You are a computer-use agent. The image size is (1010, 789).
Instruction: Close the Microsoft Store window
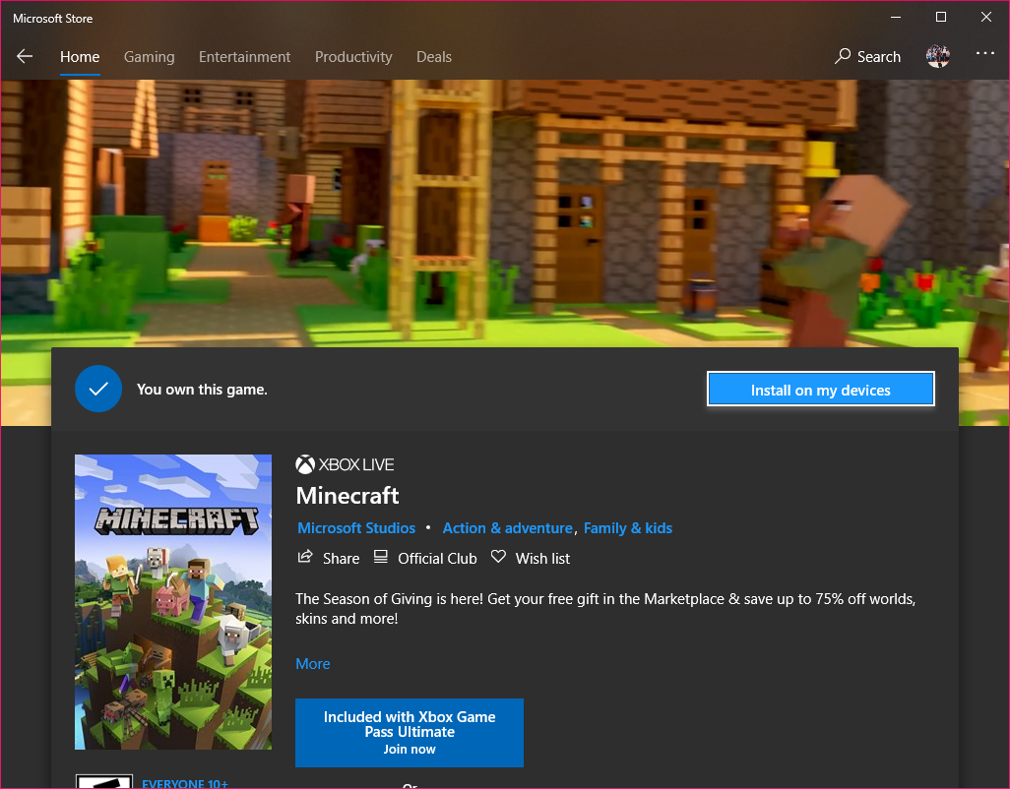986,18
